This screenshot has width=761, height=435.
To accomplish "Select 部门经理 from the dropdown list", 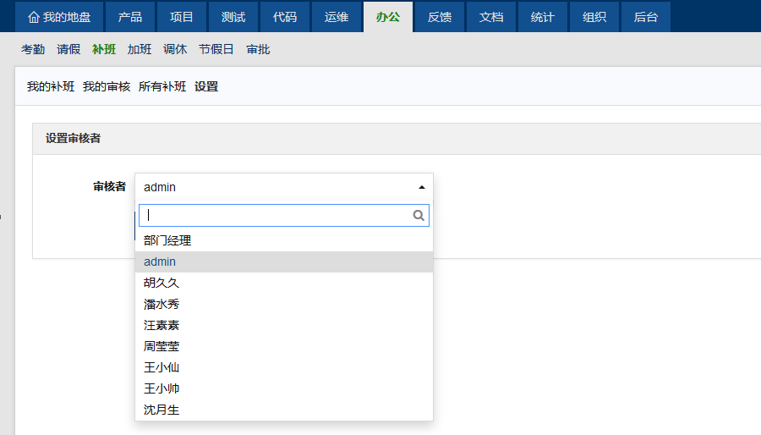I will (x=167, y=240).
